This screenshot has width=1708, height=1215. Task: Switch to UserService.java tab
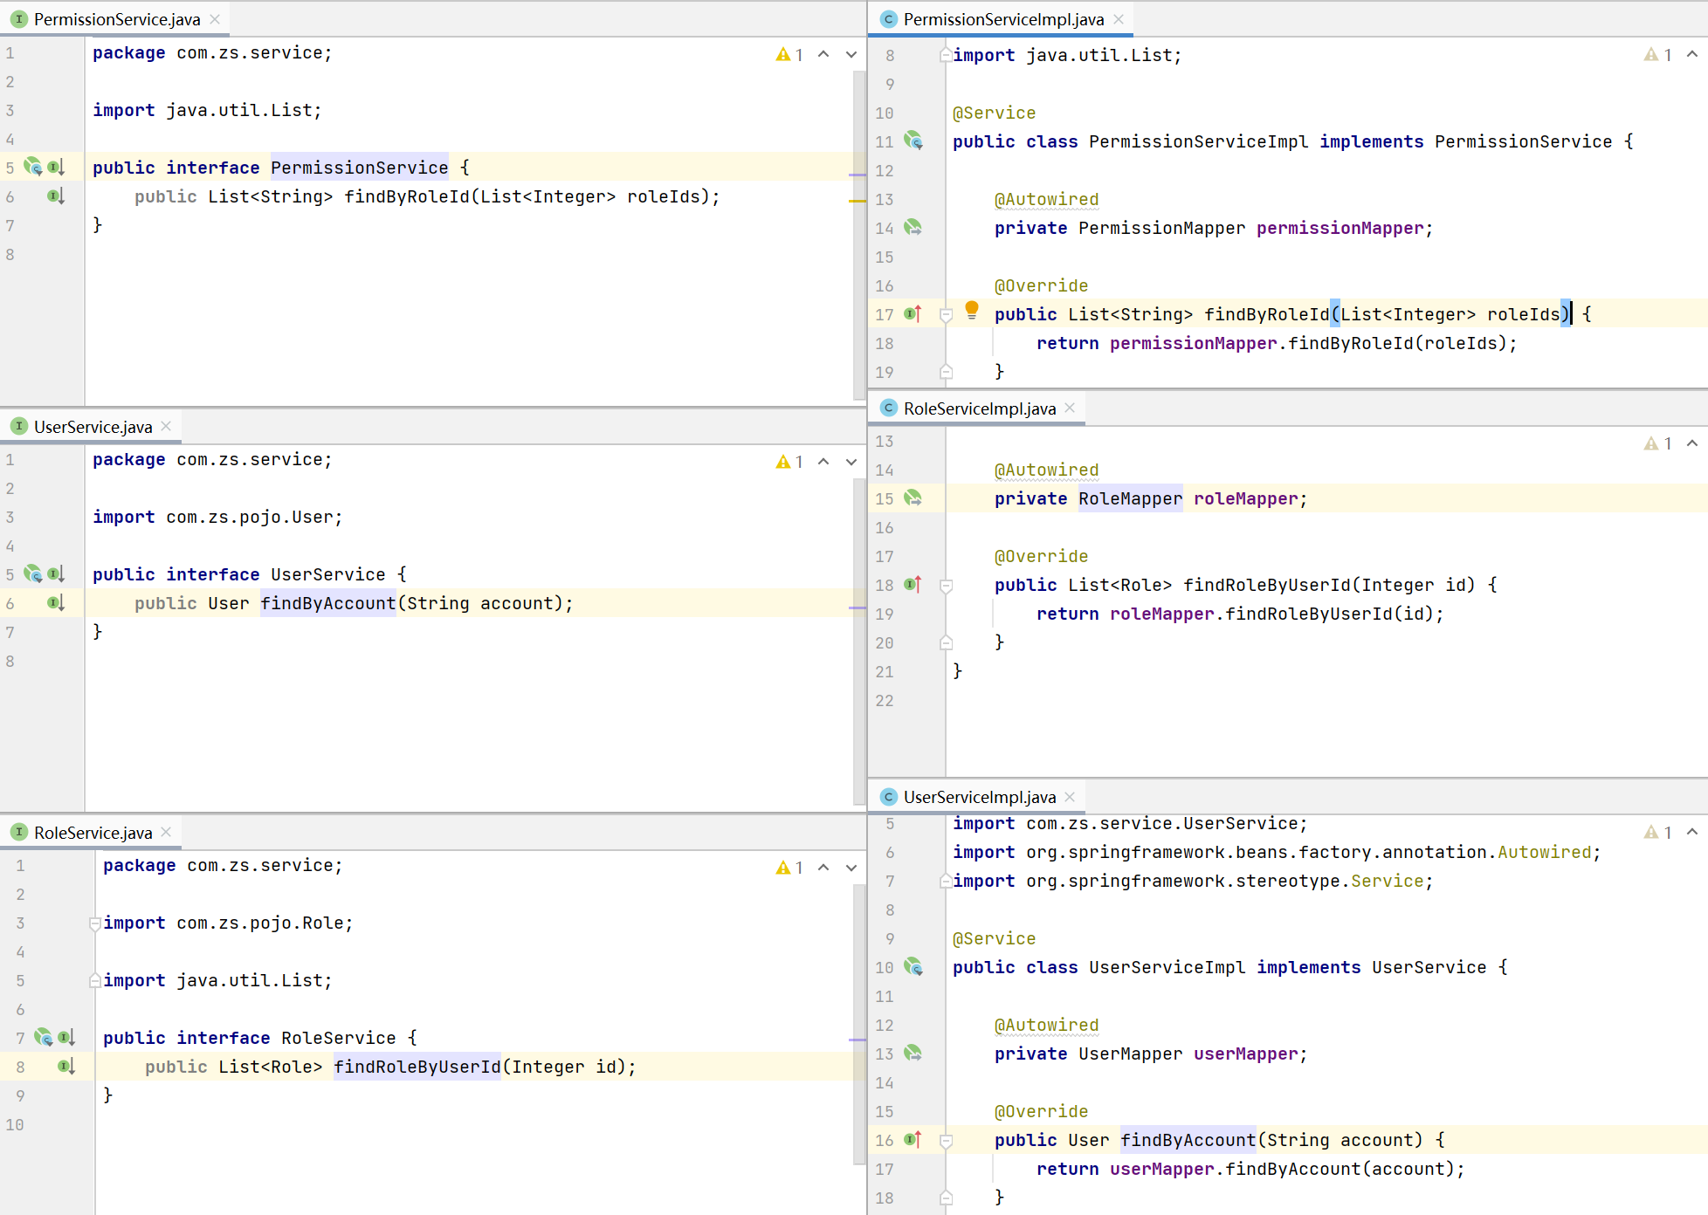93,427
